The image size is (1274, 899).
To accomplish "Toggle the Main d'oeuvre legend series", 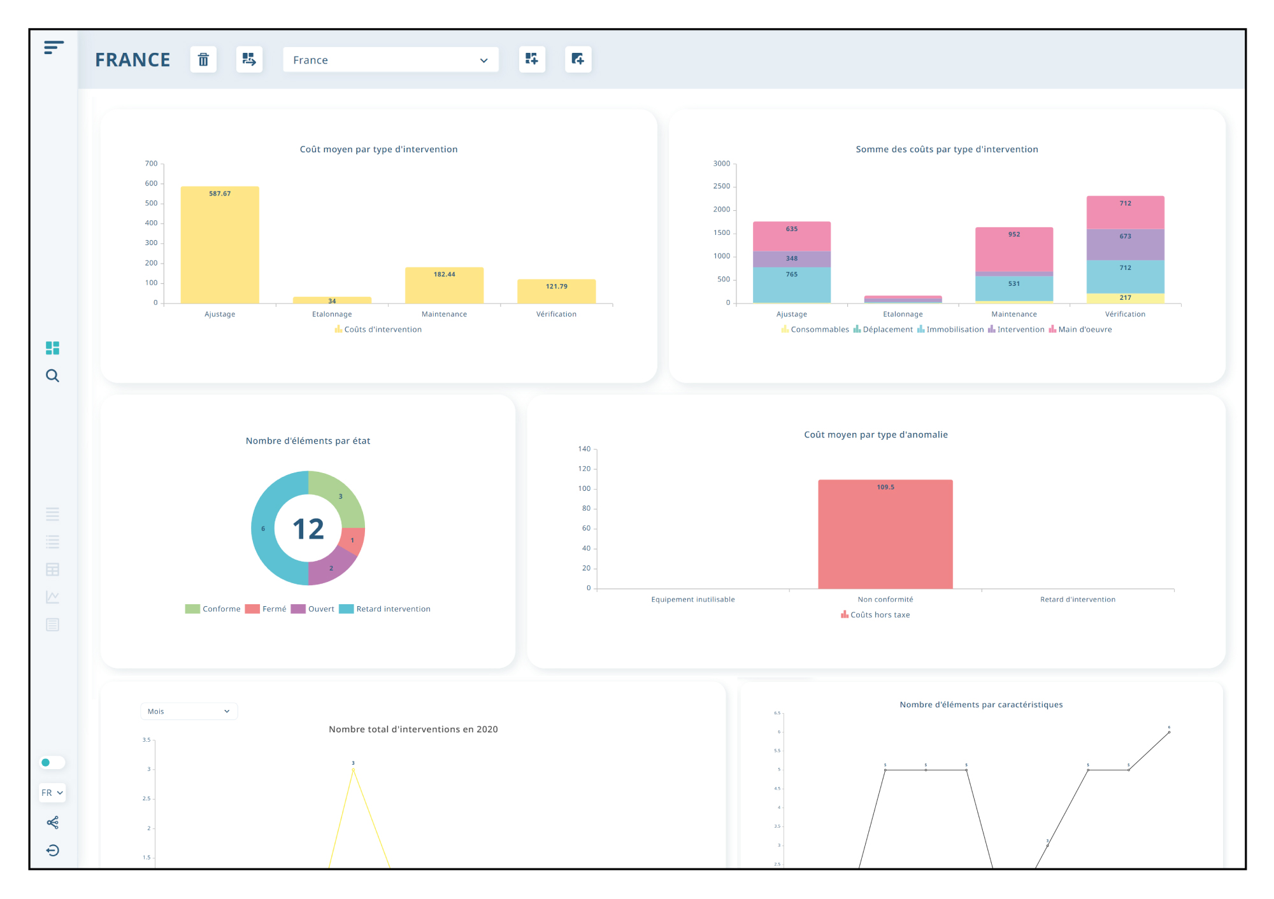I will coord(1080,329).
